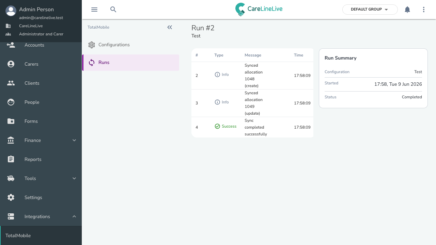Click the Message column header

coord(253,55)
